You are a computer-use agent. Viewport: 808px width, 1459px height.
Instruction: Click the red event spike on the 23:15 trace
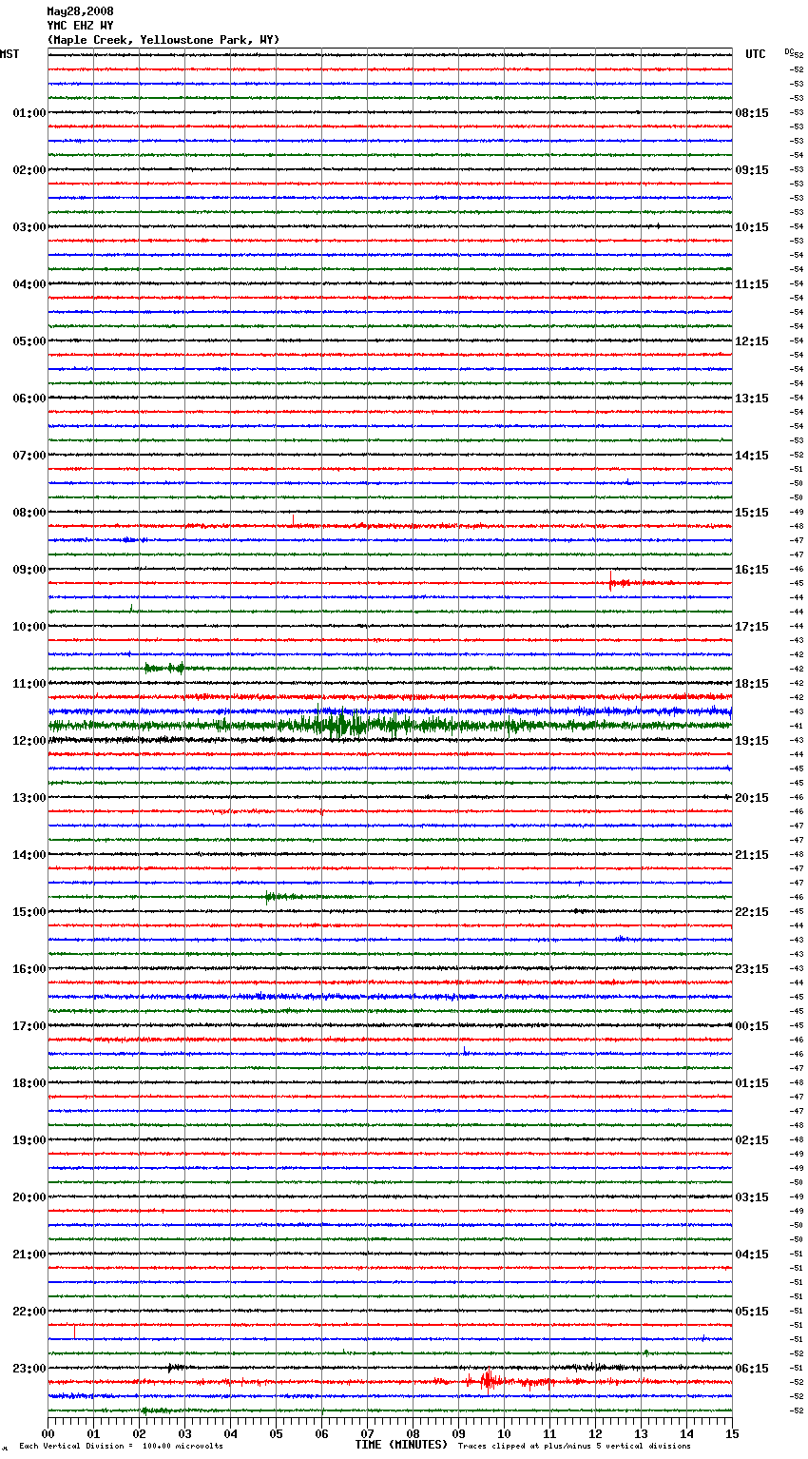coord(487,1380)
